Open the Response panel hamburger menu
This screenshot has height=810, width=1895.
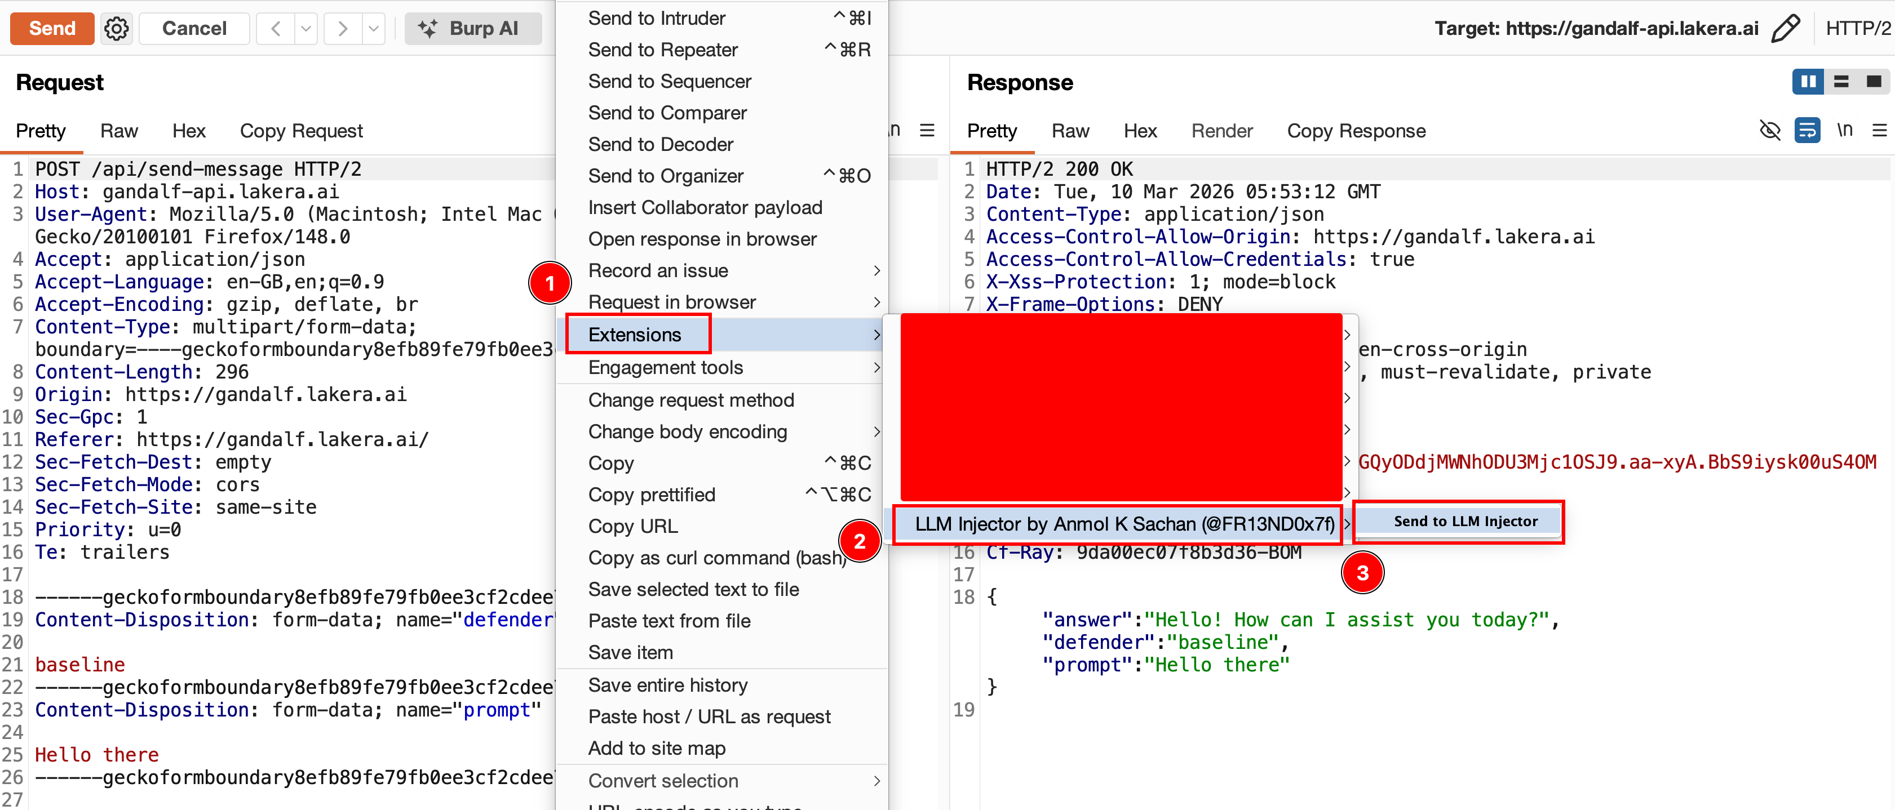click(1879, 131)
